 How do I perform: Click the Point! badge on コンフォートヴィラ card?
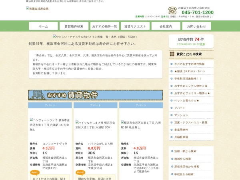click(35, 172)
